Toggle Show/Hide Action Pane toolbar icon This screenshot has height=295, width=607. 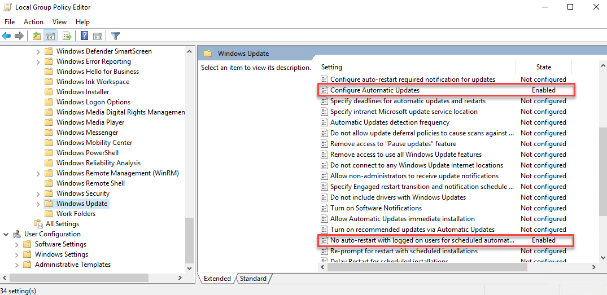[x=98, y=36]
